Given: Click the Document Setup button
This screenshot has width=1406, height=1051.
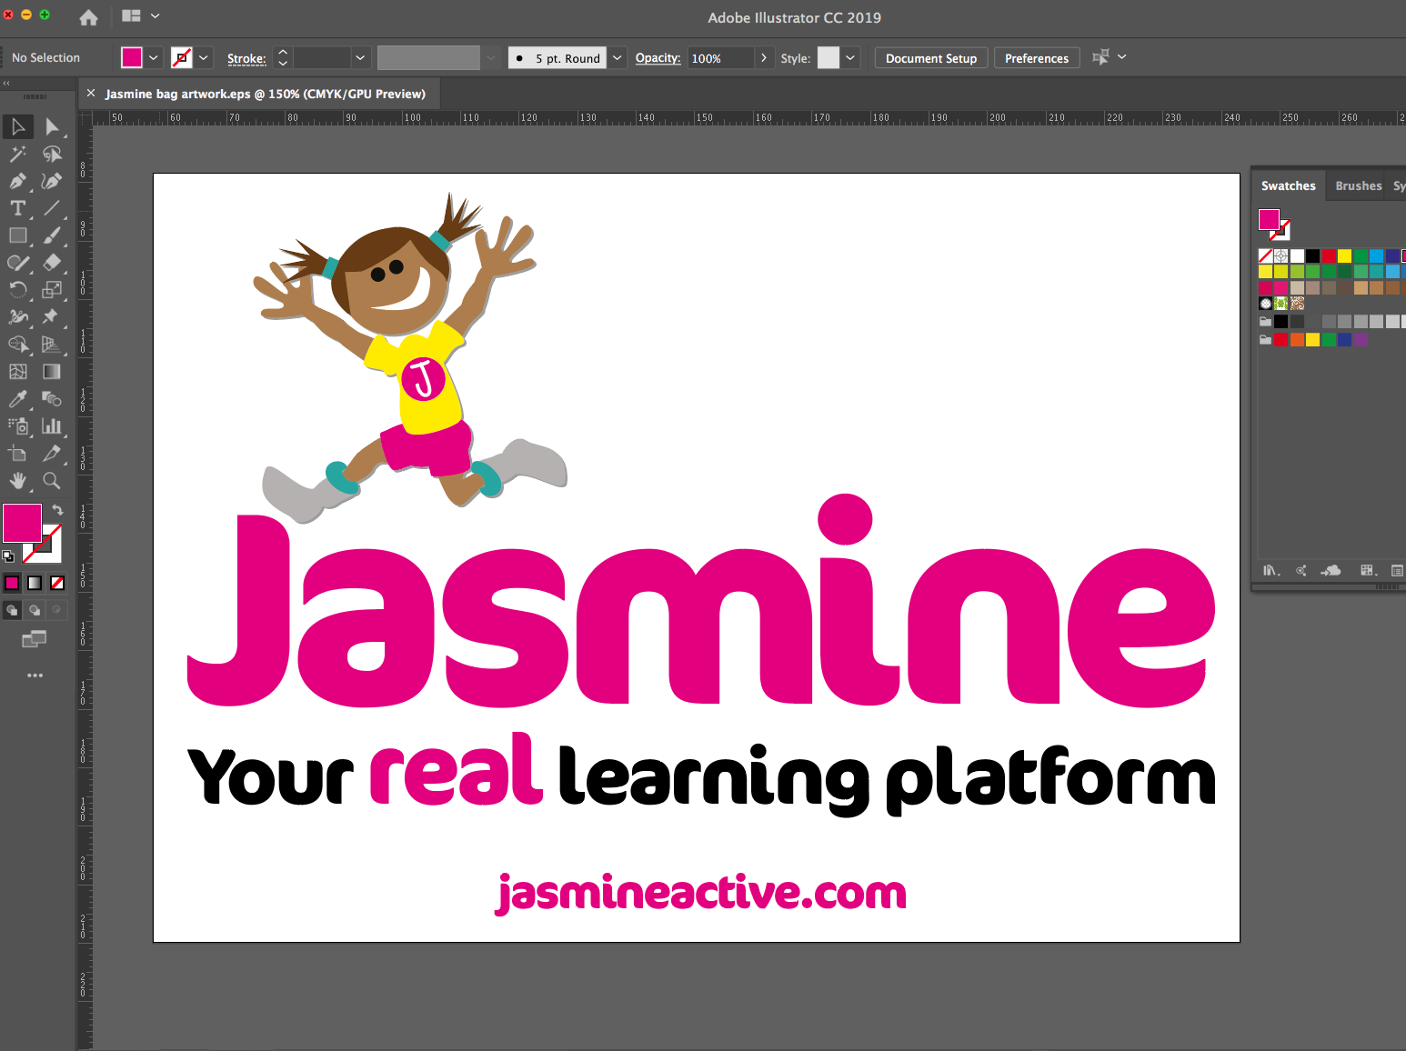Looking at the screenshot, I should (x=930, y=58).
